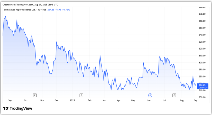Image resolution: width=212 pixels, height=115 pixels.
Task: Click the 01:14:34 bar countdown timer
Action: point(204,88)
